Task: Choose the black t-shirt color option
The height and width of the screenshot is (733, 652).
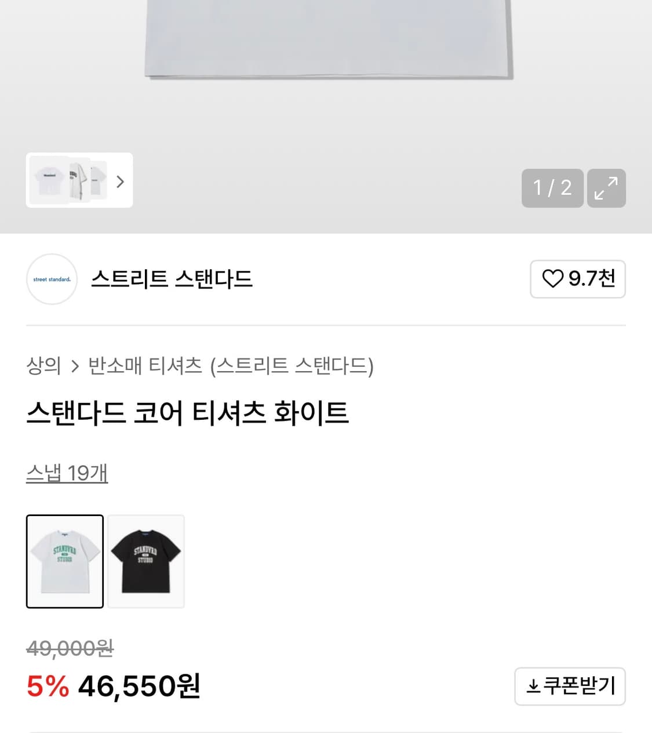Action: pyautogui.click(x=146, y=561)
